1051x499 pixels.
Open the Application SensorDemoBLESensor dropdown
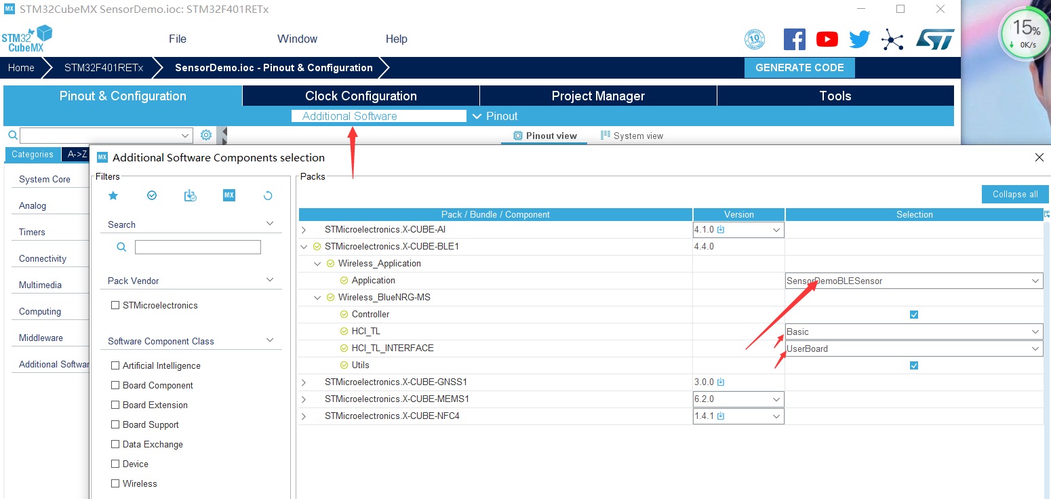[x=914, y=281]
